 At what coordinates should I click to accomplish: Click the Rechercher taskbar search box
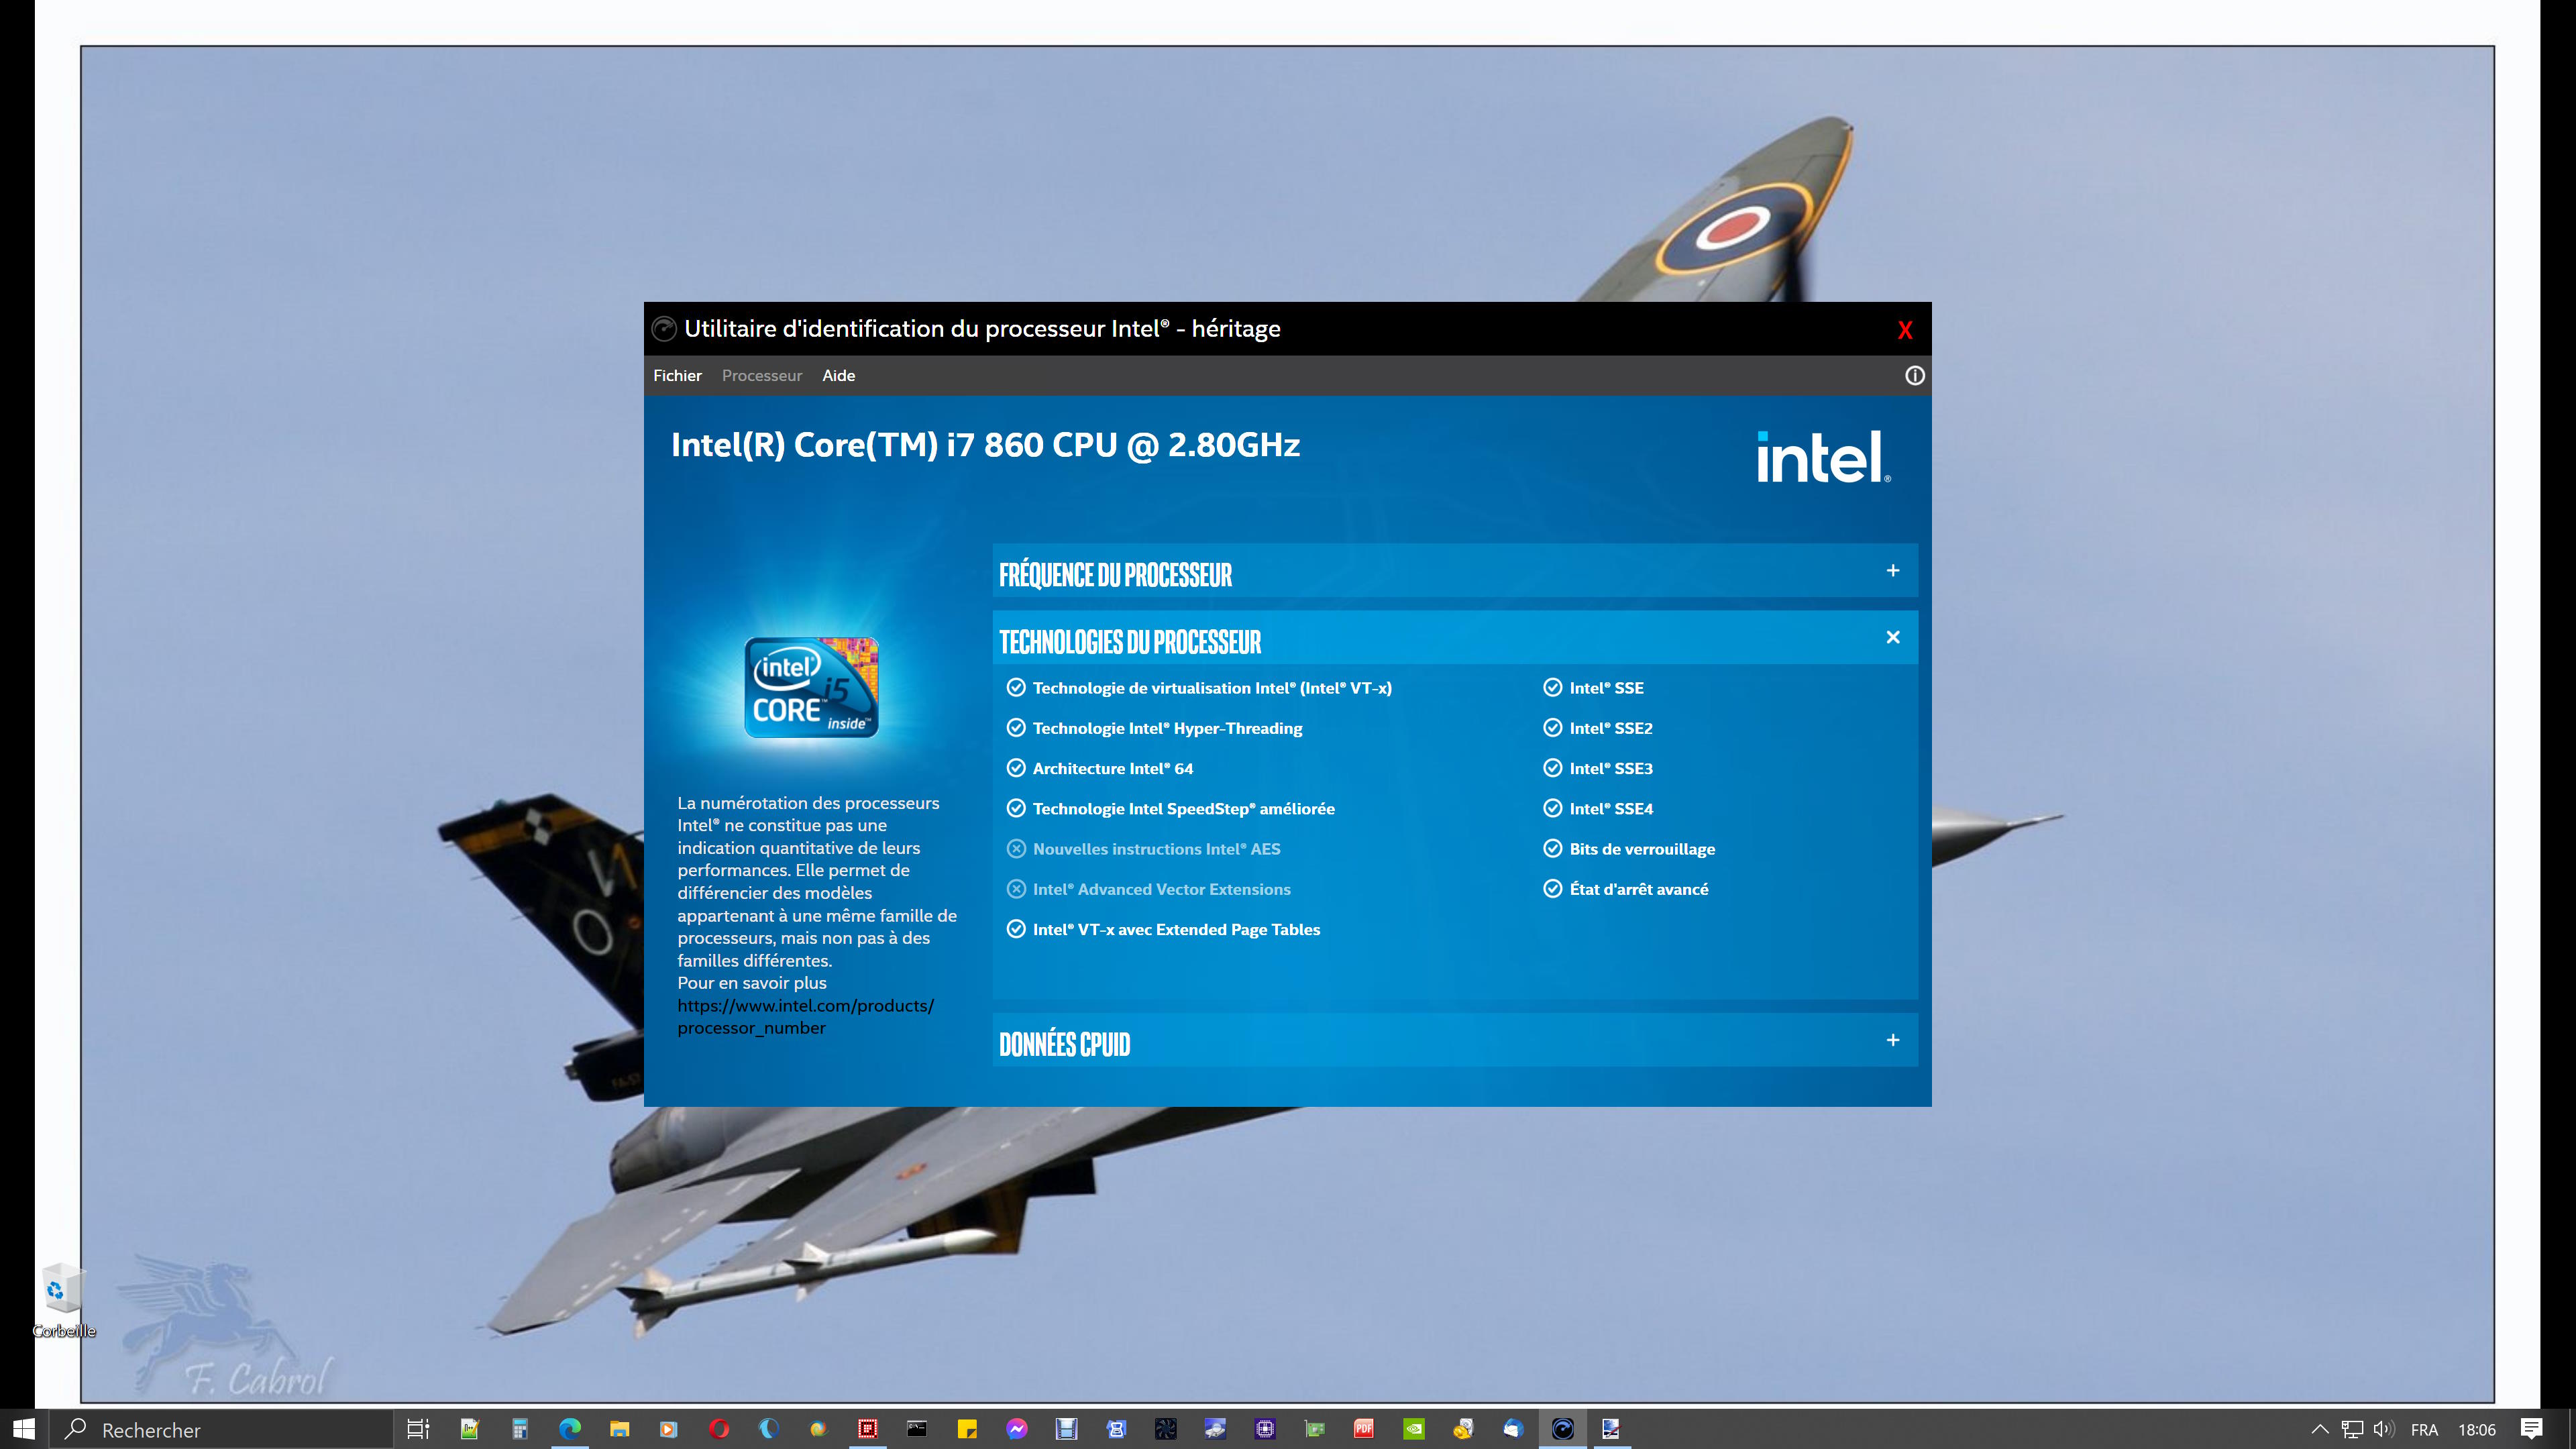[221, 1429]
